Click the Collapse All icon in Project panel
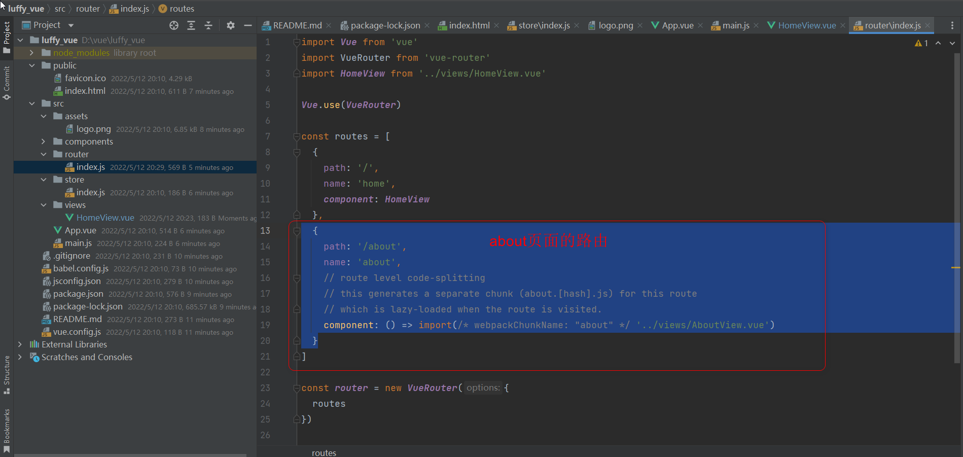This screenshot has width=963, height=457. (x=208, y=25)
